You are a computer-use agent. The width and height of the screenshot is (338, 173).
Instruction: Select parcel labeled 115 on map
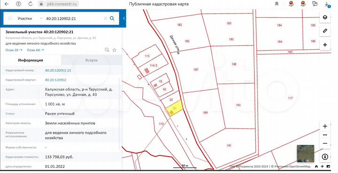coord(147,56)
